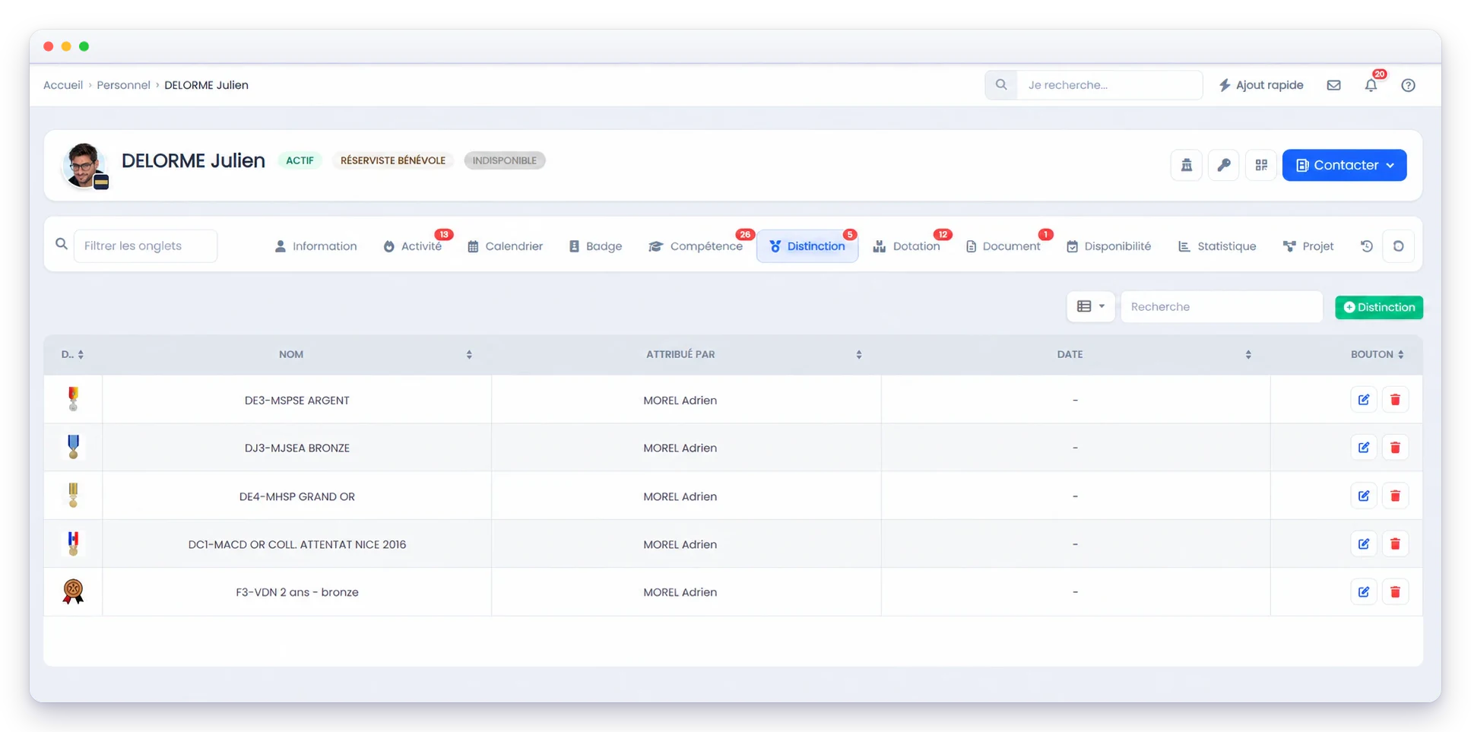Edit the F3-VDN 2 ans - bronze row

click(1364, 591)
